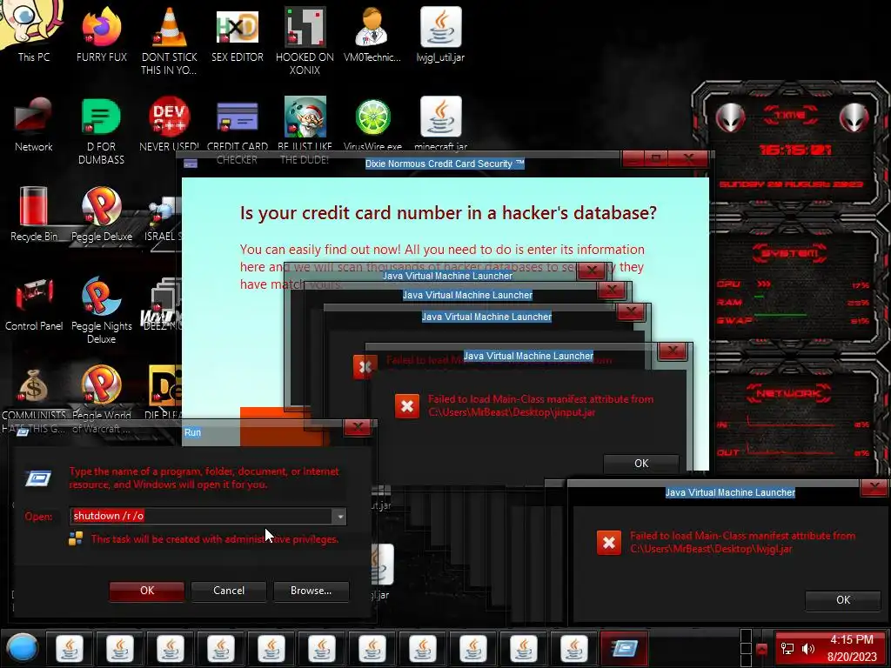The height and width of the screenshot is (668, 891).
Task: Click the 'administrative privileges' notice in the Run dialog
Action: pos(214,539)
